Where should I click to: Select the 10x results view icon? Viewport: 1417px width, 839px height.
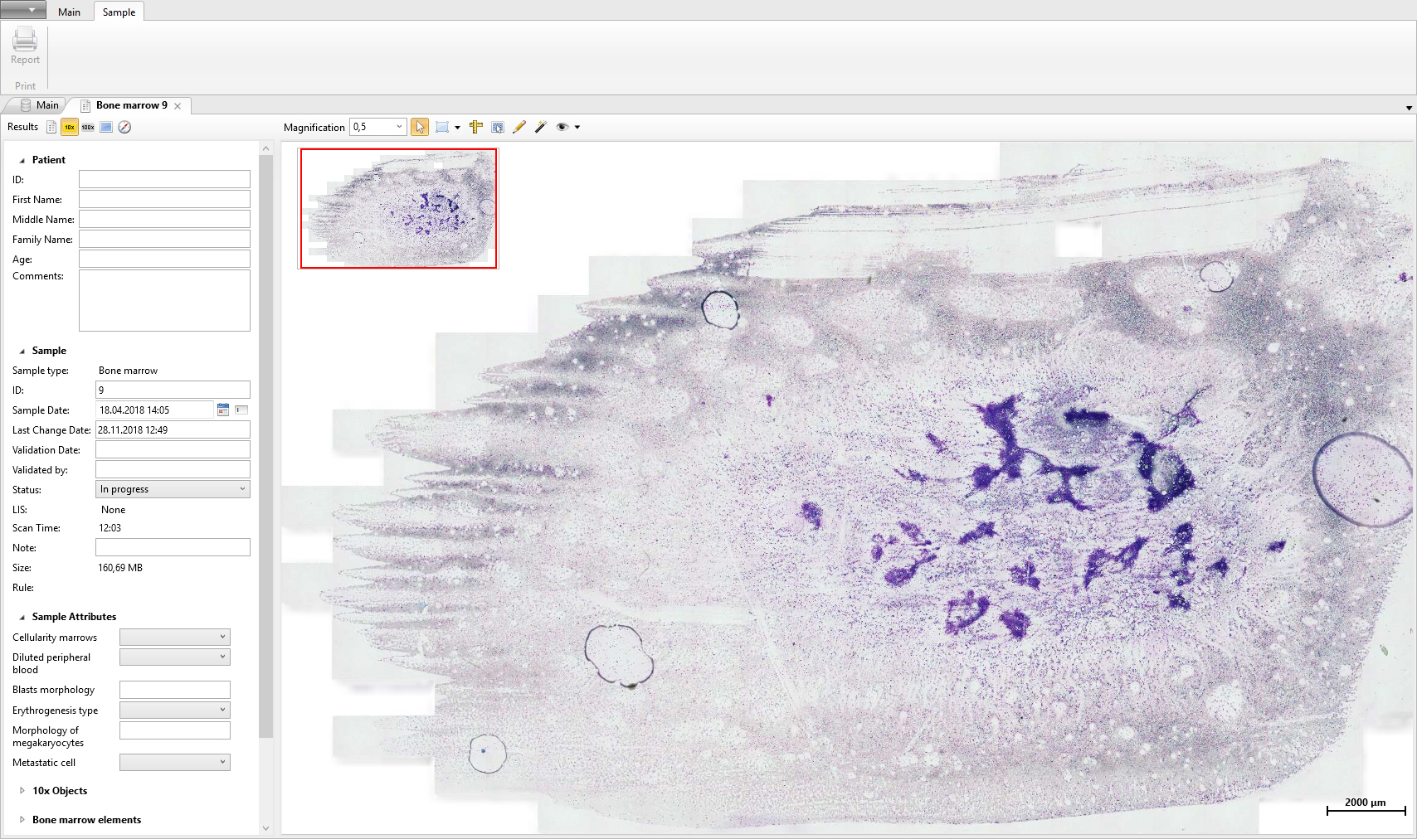click(70, 127)
